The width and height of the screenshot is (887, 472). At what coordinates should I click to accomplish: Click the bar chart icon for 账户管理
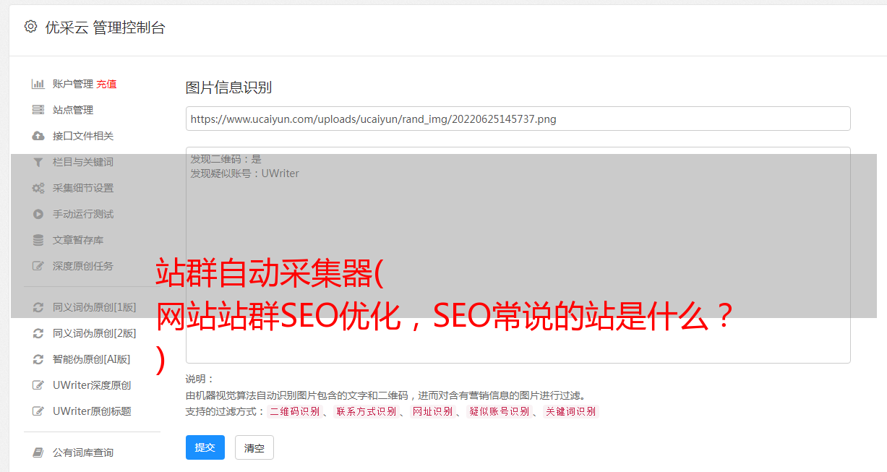tap(38, 84)
